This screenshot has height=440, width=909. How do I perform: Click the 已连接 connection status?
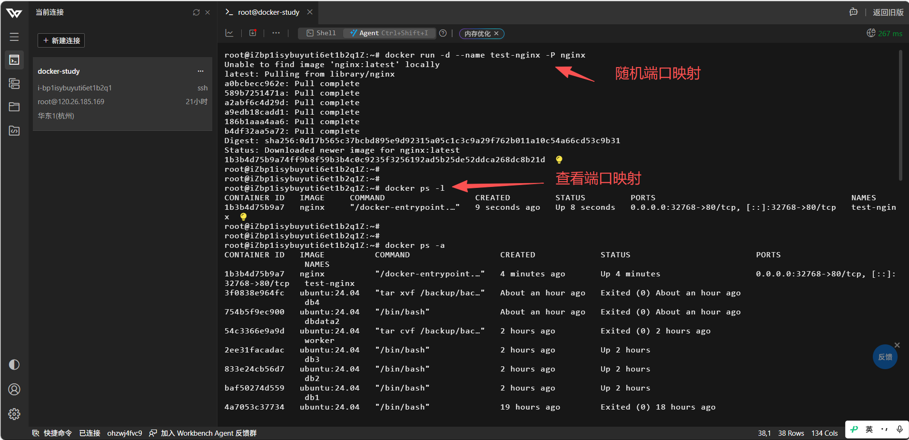click(89, 433)
